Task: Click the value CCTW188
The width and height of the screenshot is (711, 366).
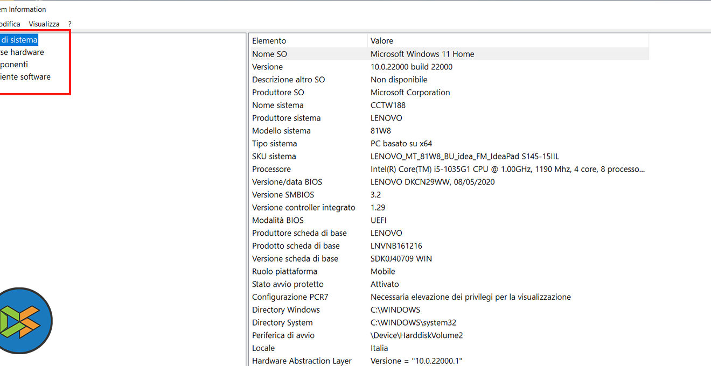Action: 388,105
